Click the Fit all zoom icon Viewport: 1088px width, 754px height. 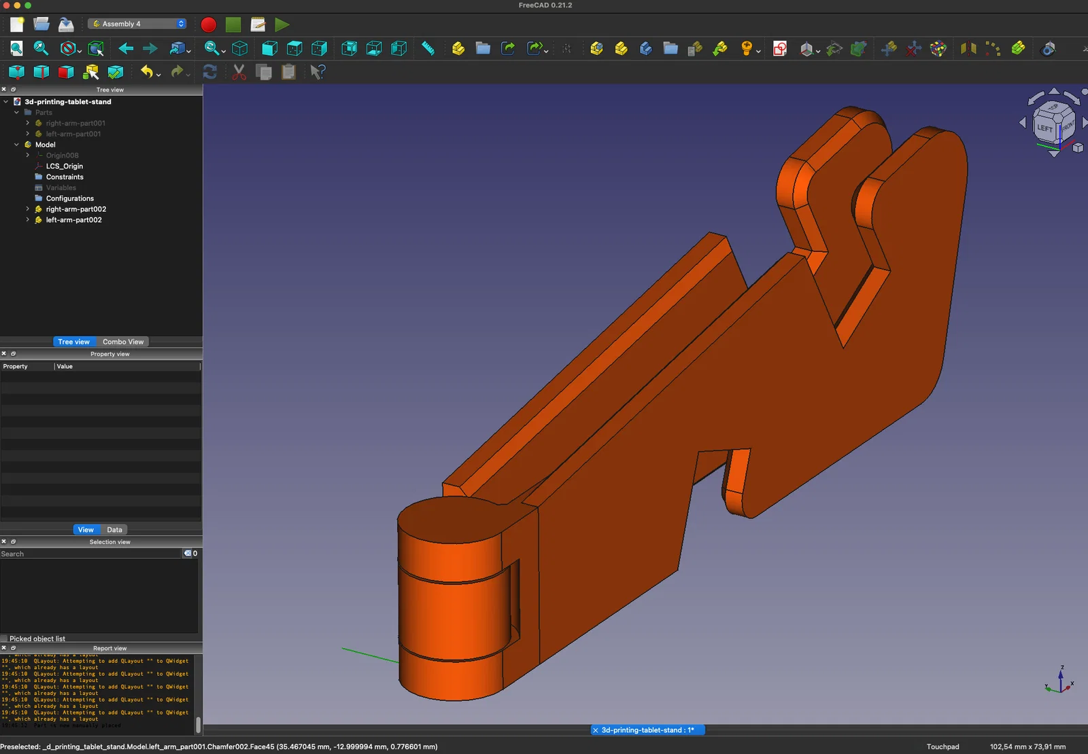click(16, 48)
